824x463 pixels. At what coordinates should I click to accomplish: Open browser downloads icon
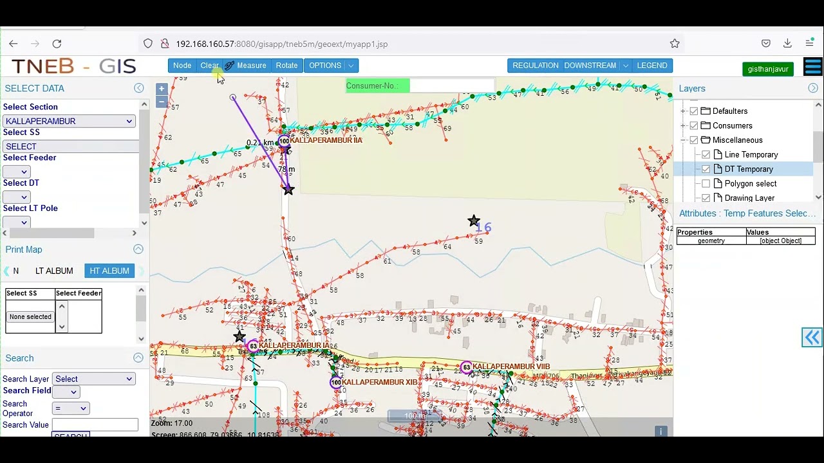coord(787,44)
